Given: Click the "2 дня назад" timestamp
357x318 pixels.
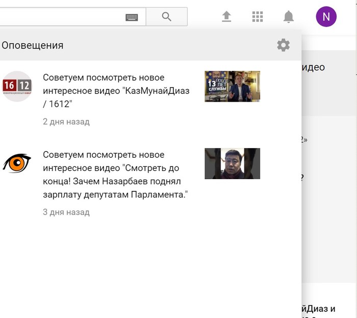Looking at the screenshot, I should (66, 122).
